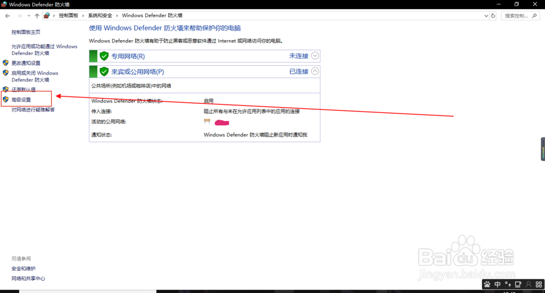Collapse the 来宾或公用网络 section chevron
The image size is (545, 293).
point(315,71)
